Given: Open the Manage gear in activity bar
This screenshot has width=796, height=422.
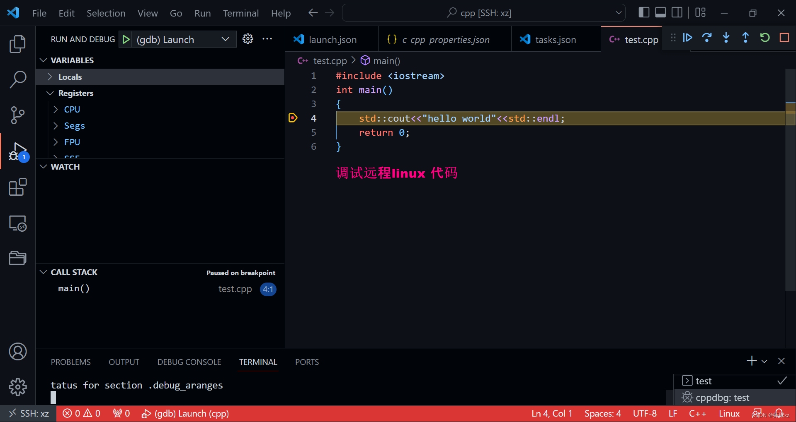Looking at the screenshot, I should click(17, 387).
